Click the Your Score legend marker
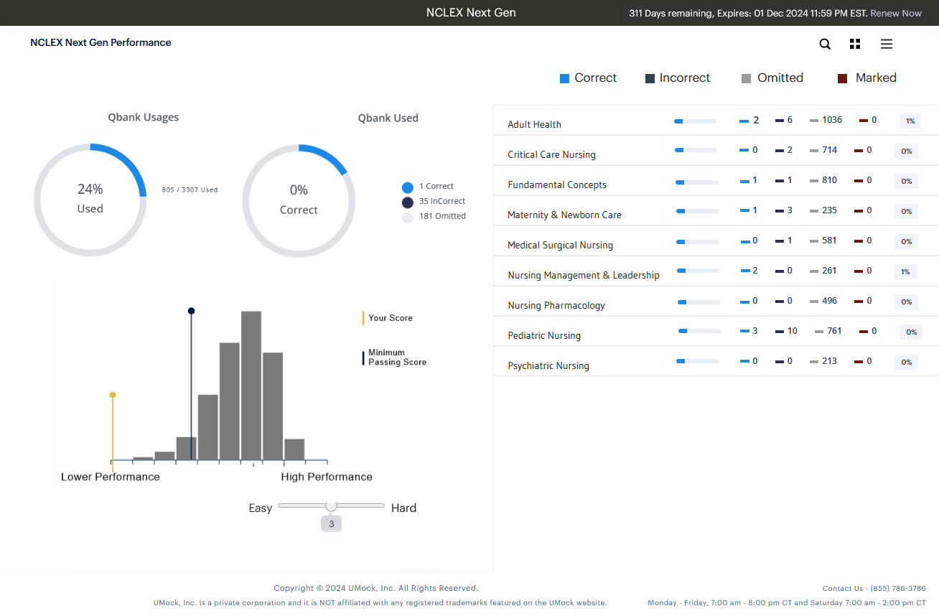939x616 pixels. (x=363, y=318)
